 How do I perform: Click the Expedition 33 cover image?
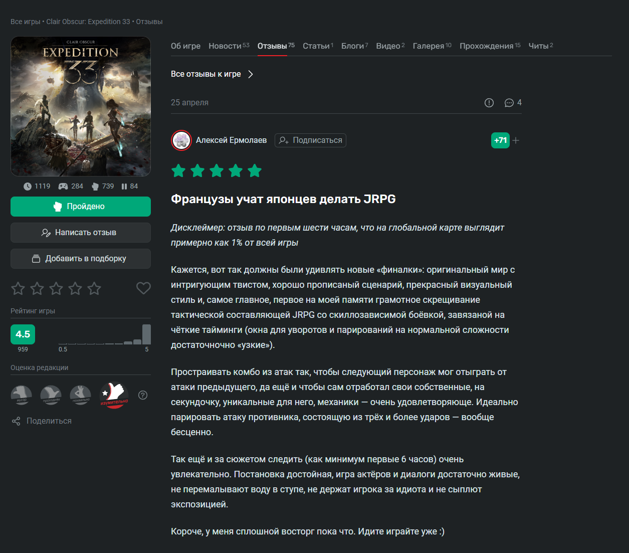(81, 106)
